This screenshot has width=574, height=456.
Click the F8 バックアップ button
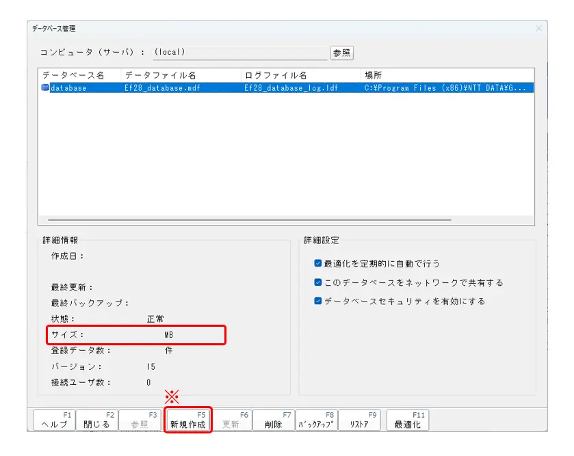pos(316,420)
